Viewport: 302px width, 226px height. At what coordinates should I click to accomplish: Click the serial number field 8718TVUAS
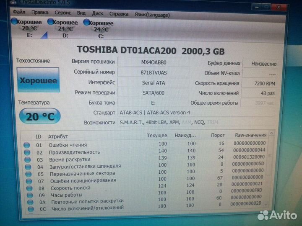(x=154, y=73)
